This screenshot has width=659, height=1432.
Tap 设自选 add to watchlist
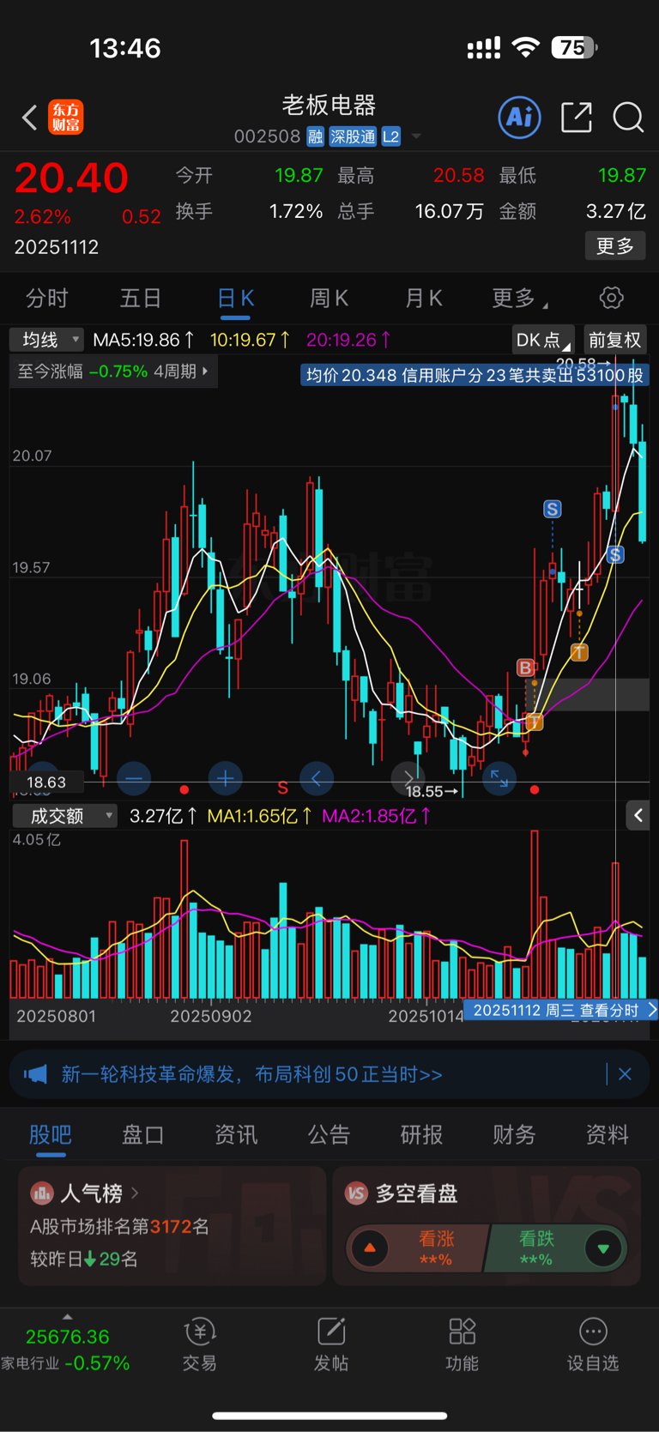[593, 1344]
